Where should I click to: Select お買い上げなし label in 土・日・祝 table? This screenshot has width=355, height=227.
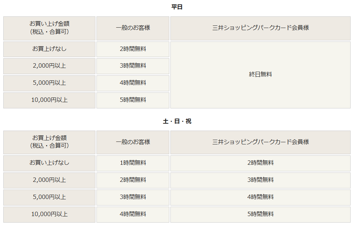click(50, 163)
